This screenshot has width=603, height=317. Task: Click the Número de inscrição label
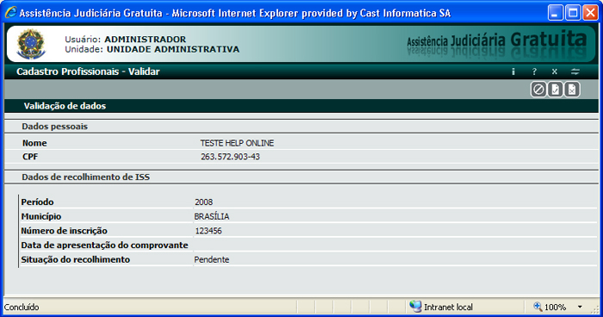click(65, 231)
